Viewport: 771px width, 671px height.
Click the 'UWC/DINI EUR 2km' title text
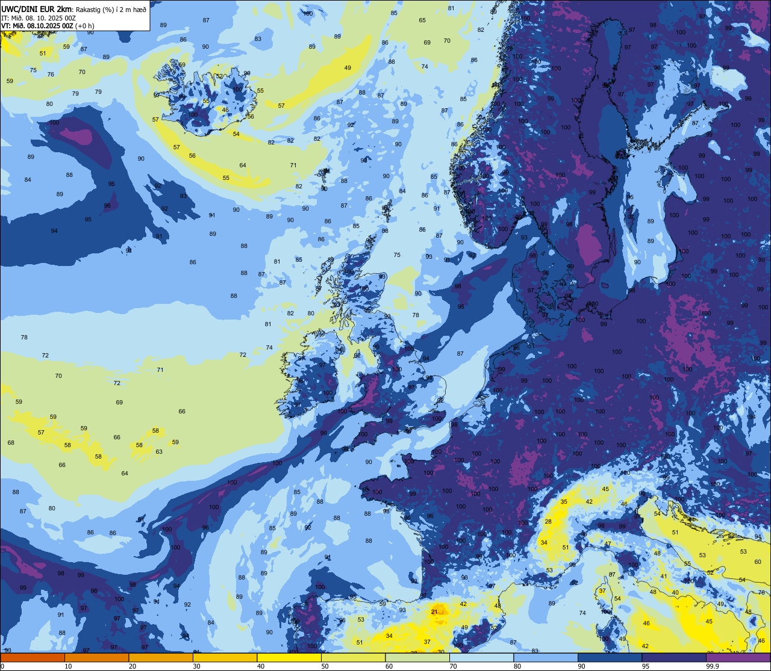37,9
